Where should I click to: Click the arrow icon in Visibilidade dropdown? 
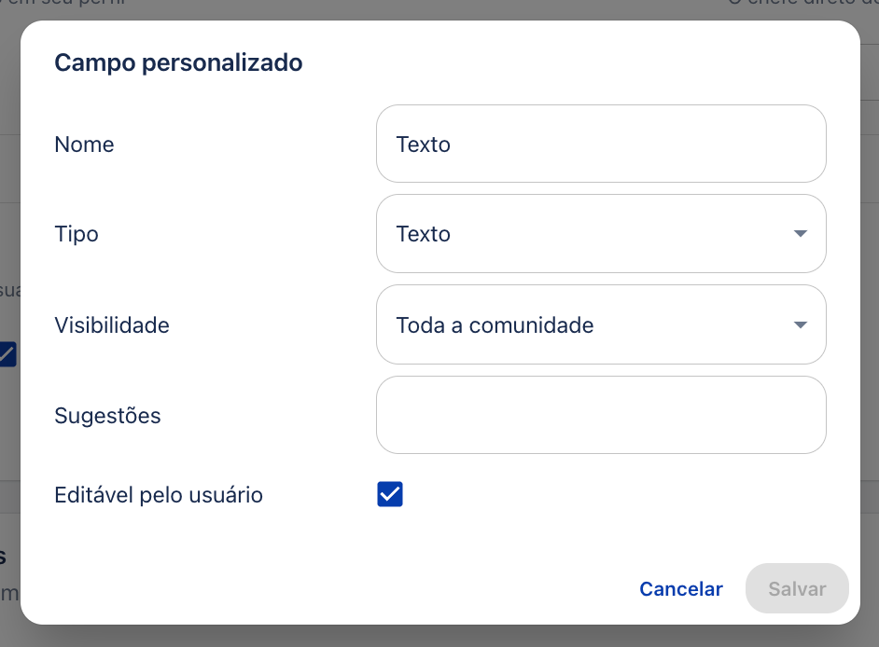click(801, 325)
